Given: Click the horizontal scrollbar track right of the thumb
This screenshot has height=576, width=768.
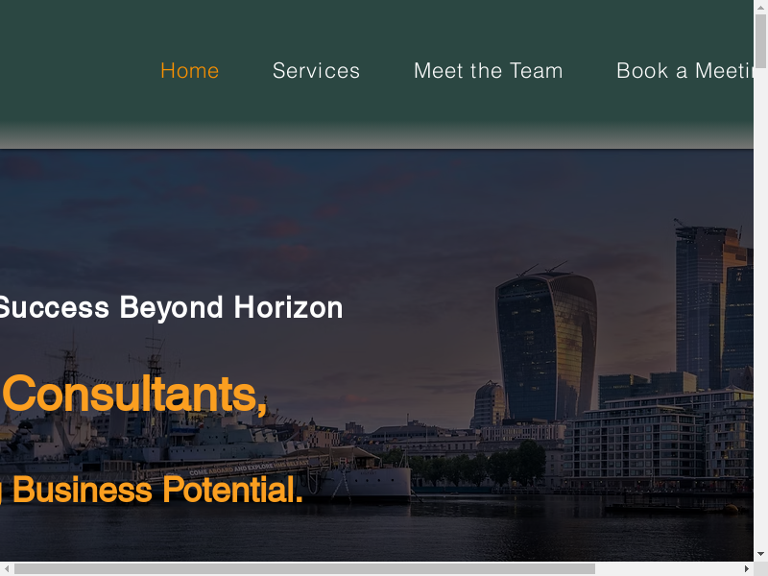Looking at the screenshot, I should click(667, 568).
